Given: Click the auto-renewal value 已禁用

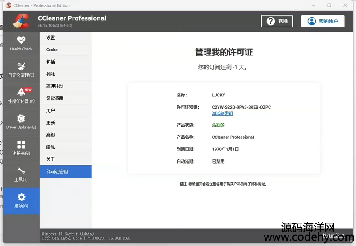Looking at the screenshot, I should 218,161.
